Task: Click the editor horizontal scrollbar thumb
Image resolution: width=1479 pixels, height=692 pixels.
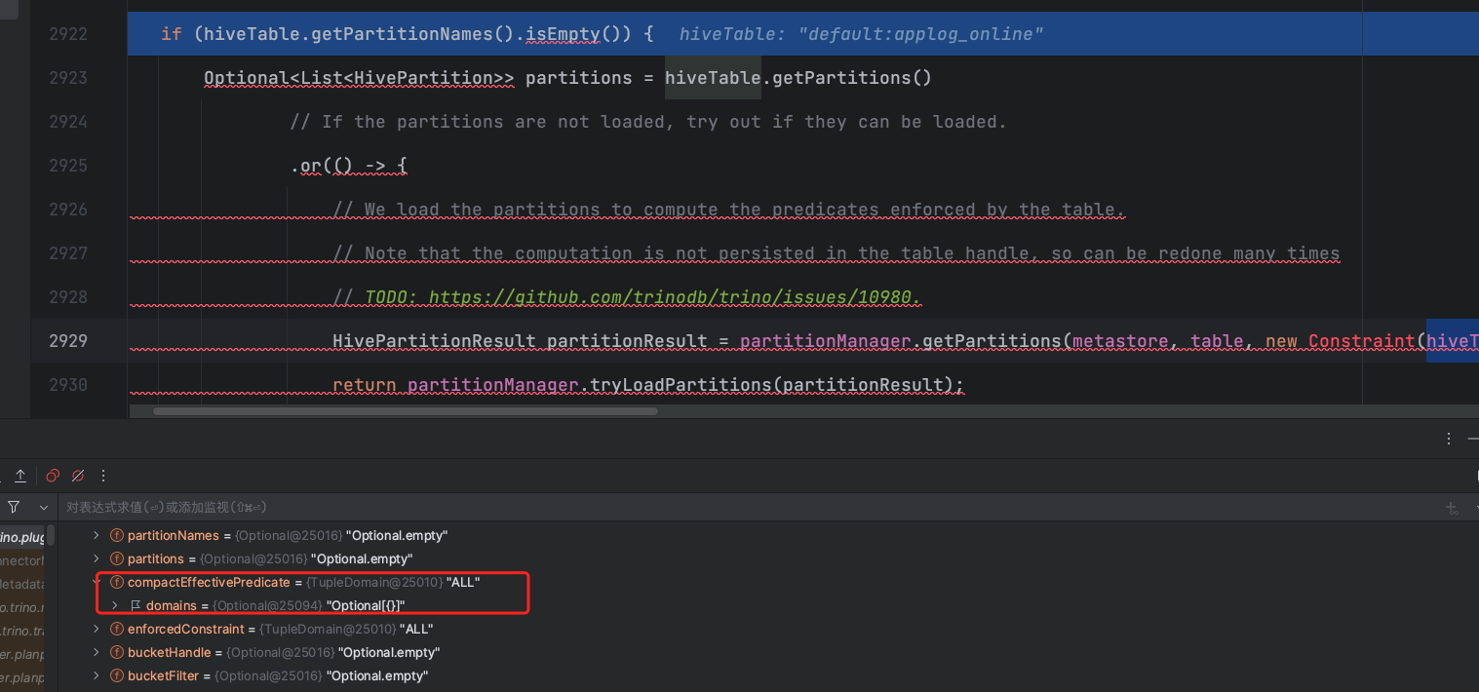Action: click(406, 411)
